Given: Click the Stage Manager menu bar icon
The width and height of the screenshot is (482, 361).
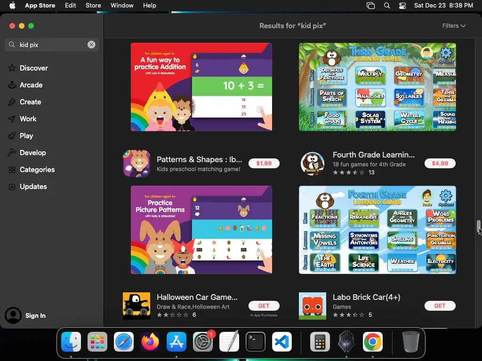Looking at the screenshot, I should (x=371, y=6).
